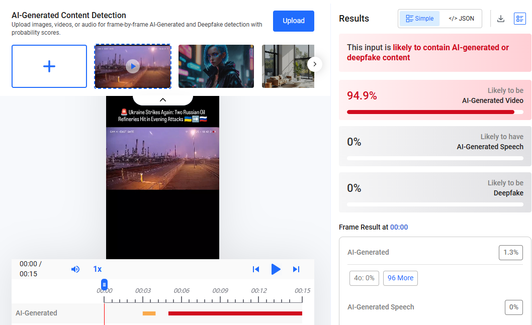Switch results to JSON view
Viewport: 532px width, 325px height.
tap(461, 18)
